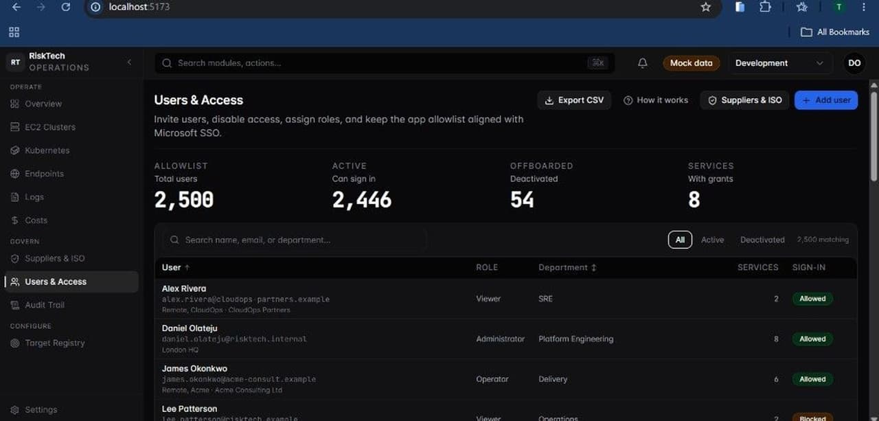Open the Development environment dropdown
Viewport: 879px width, 421px height.
780,62
